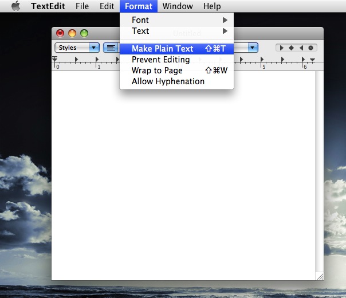
Task: Click the window resize grip corner
Action: click(x=320, y=276)
